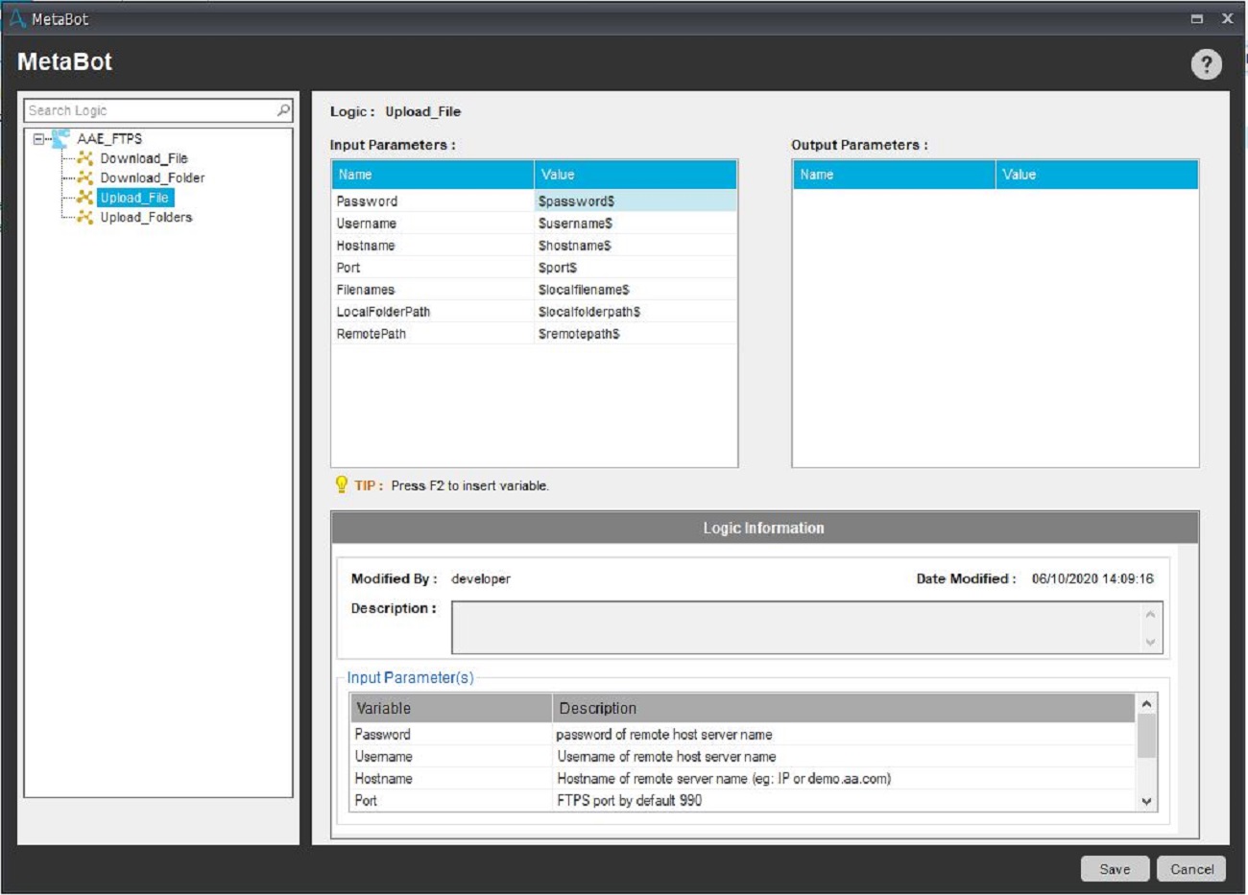This screenshot has height=895, width=1248.
Task: Click the Download_File logic icon
Action: click(85, 158)
